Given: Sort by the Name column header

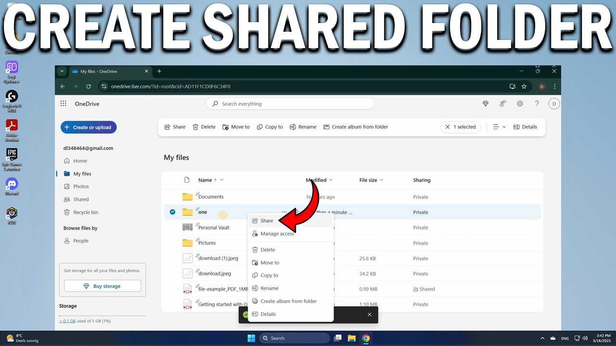Looking at the screenshot, I should click(x=211, y=180).
